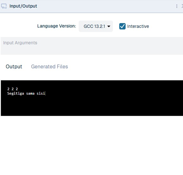Close the Input/Output panel

(182, 6)
